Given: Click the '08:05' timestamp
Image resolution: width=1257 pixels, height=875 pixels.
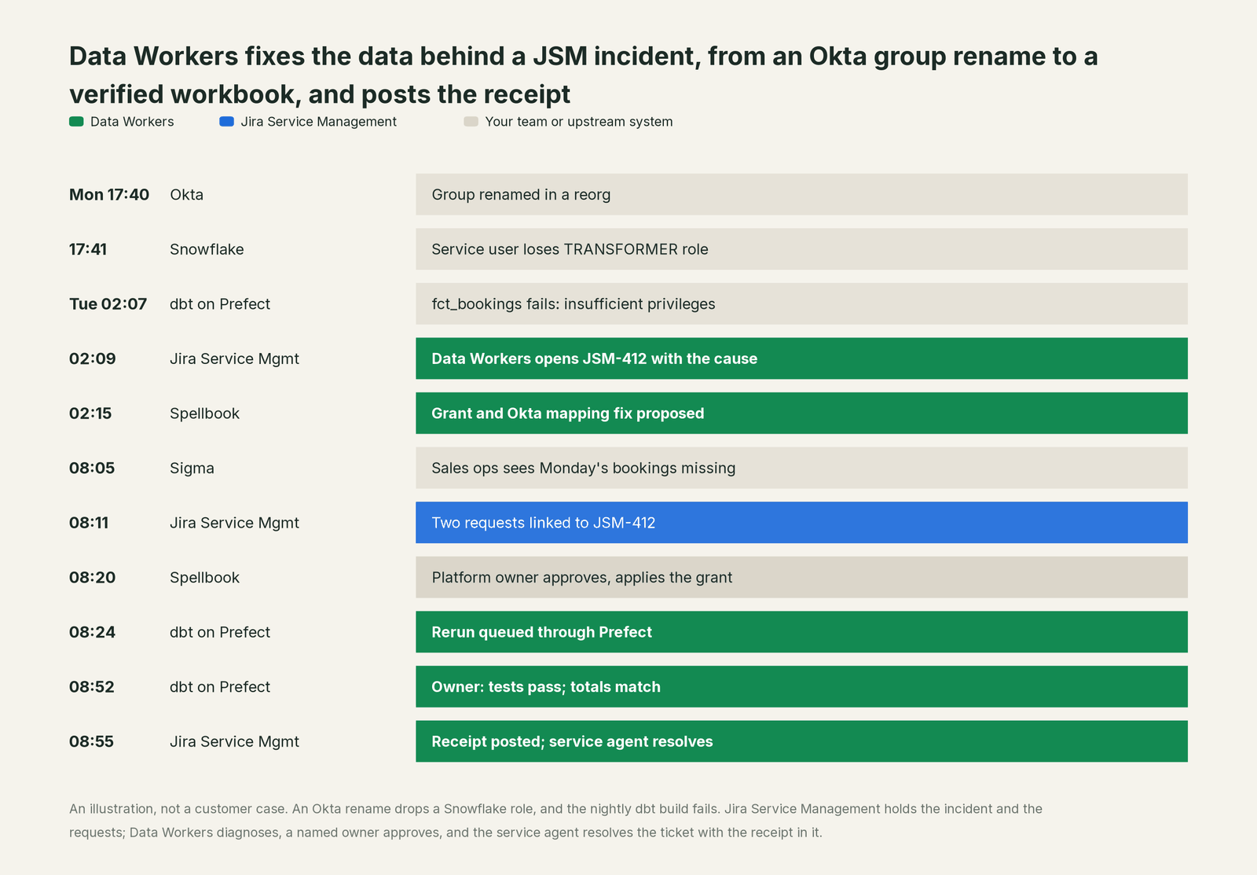Looking at the screenshot, I should [x=92, y=468].
